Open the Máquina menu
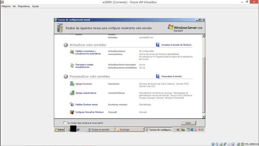The width and height of the screenshot is (259, 146). coord(6,6)
